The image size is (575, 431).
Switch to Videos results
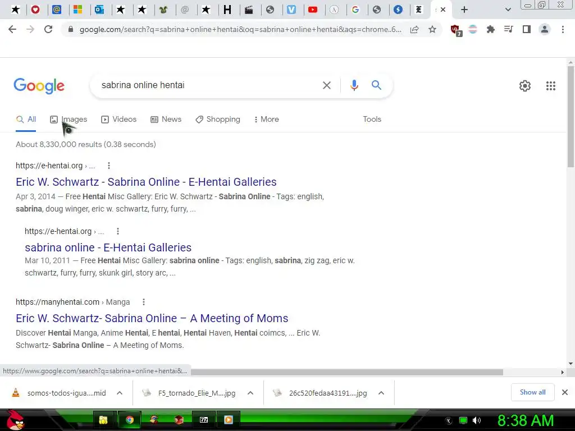coord(119,119)
